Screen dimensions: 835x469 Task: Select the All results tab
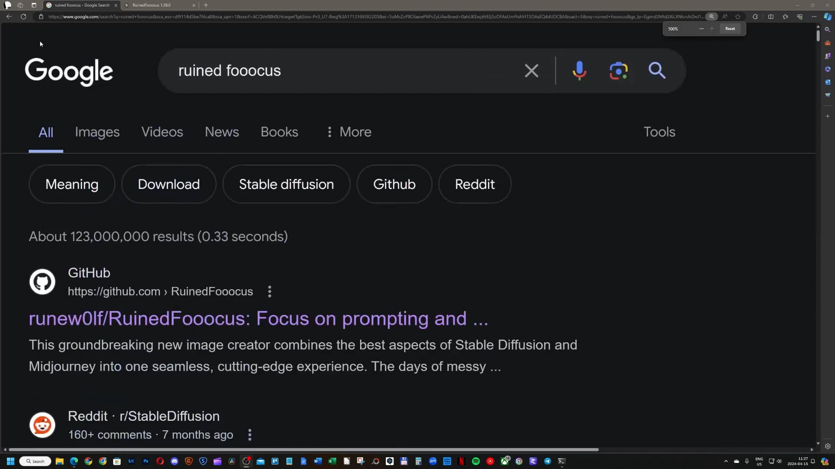tap(46, 132)
